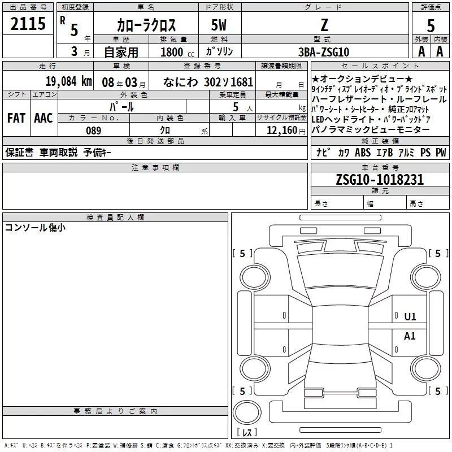Click ナビ in genuine equipment
This screenshot has height=452, width=452.
pos(323,153)
